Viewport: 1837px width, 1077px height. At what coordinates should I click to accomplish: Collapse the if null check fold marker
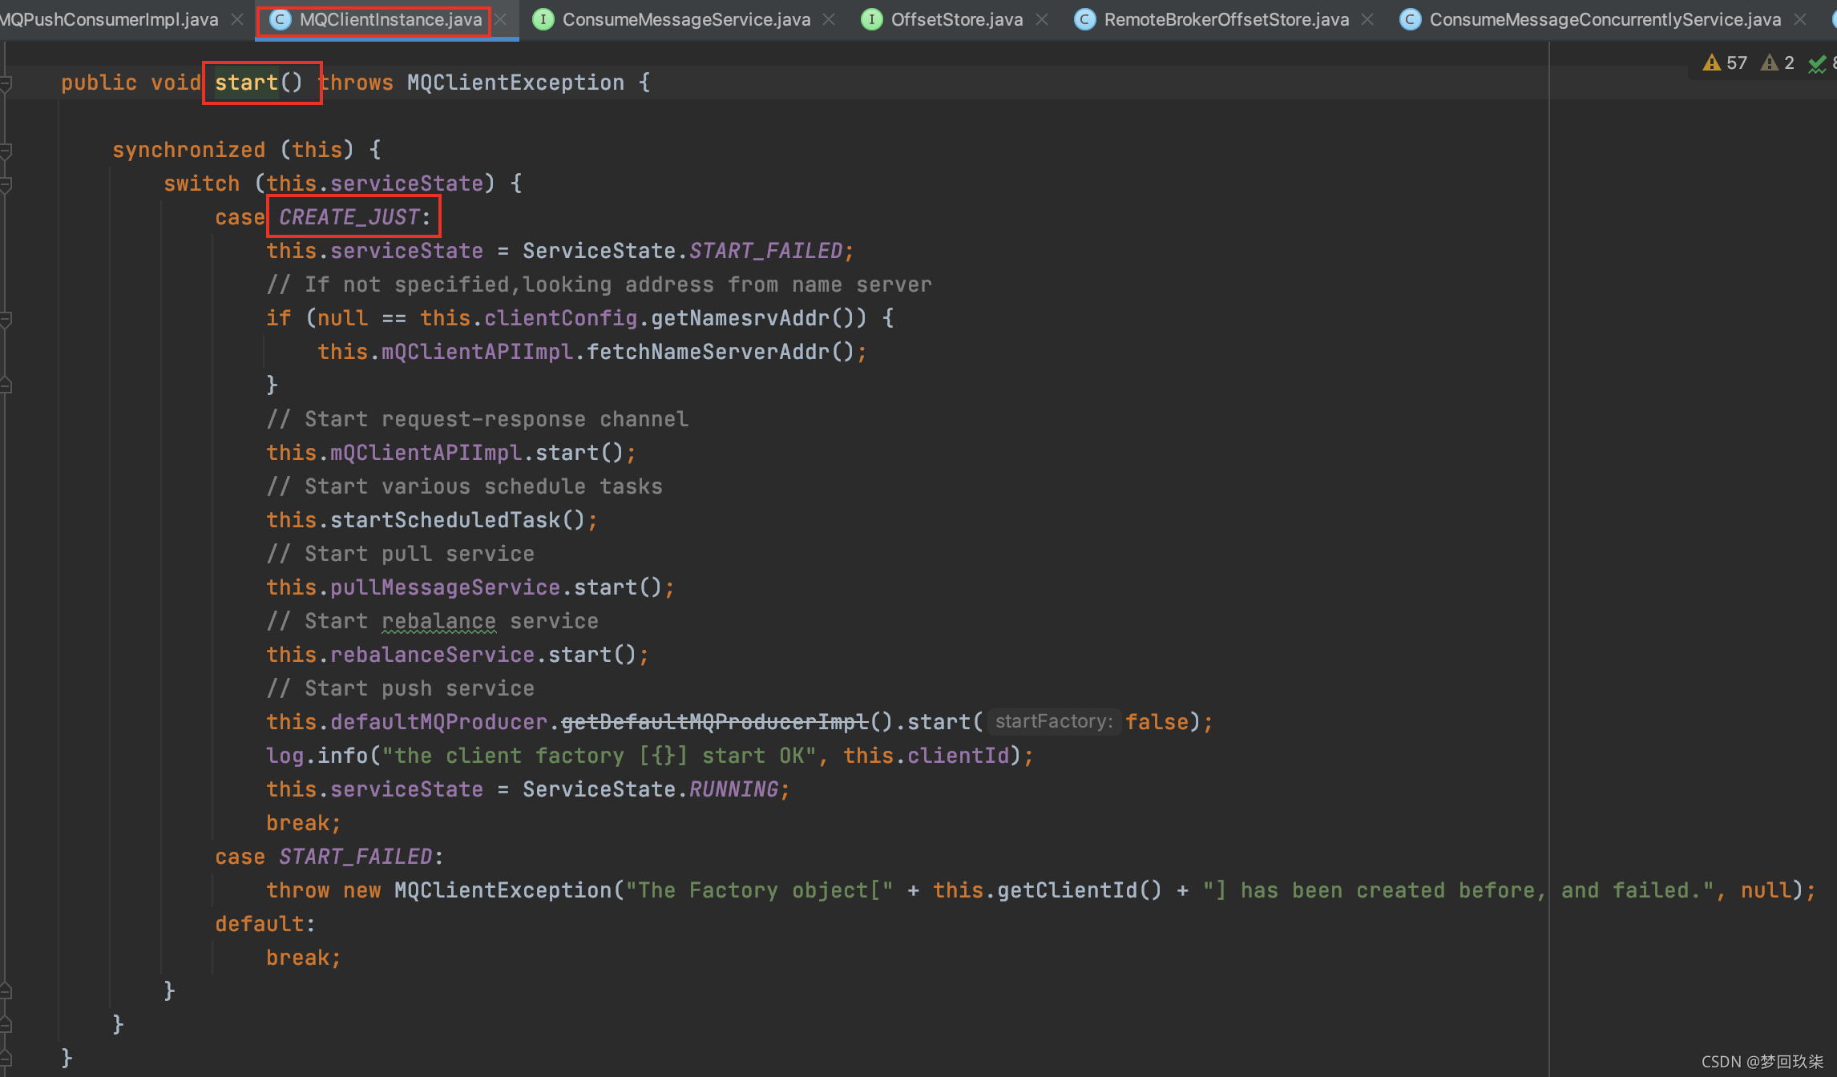pyautogui.click(x=6, y=318)
